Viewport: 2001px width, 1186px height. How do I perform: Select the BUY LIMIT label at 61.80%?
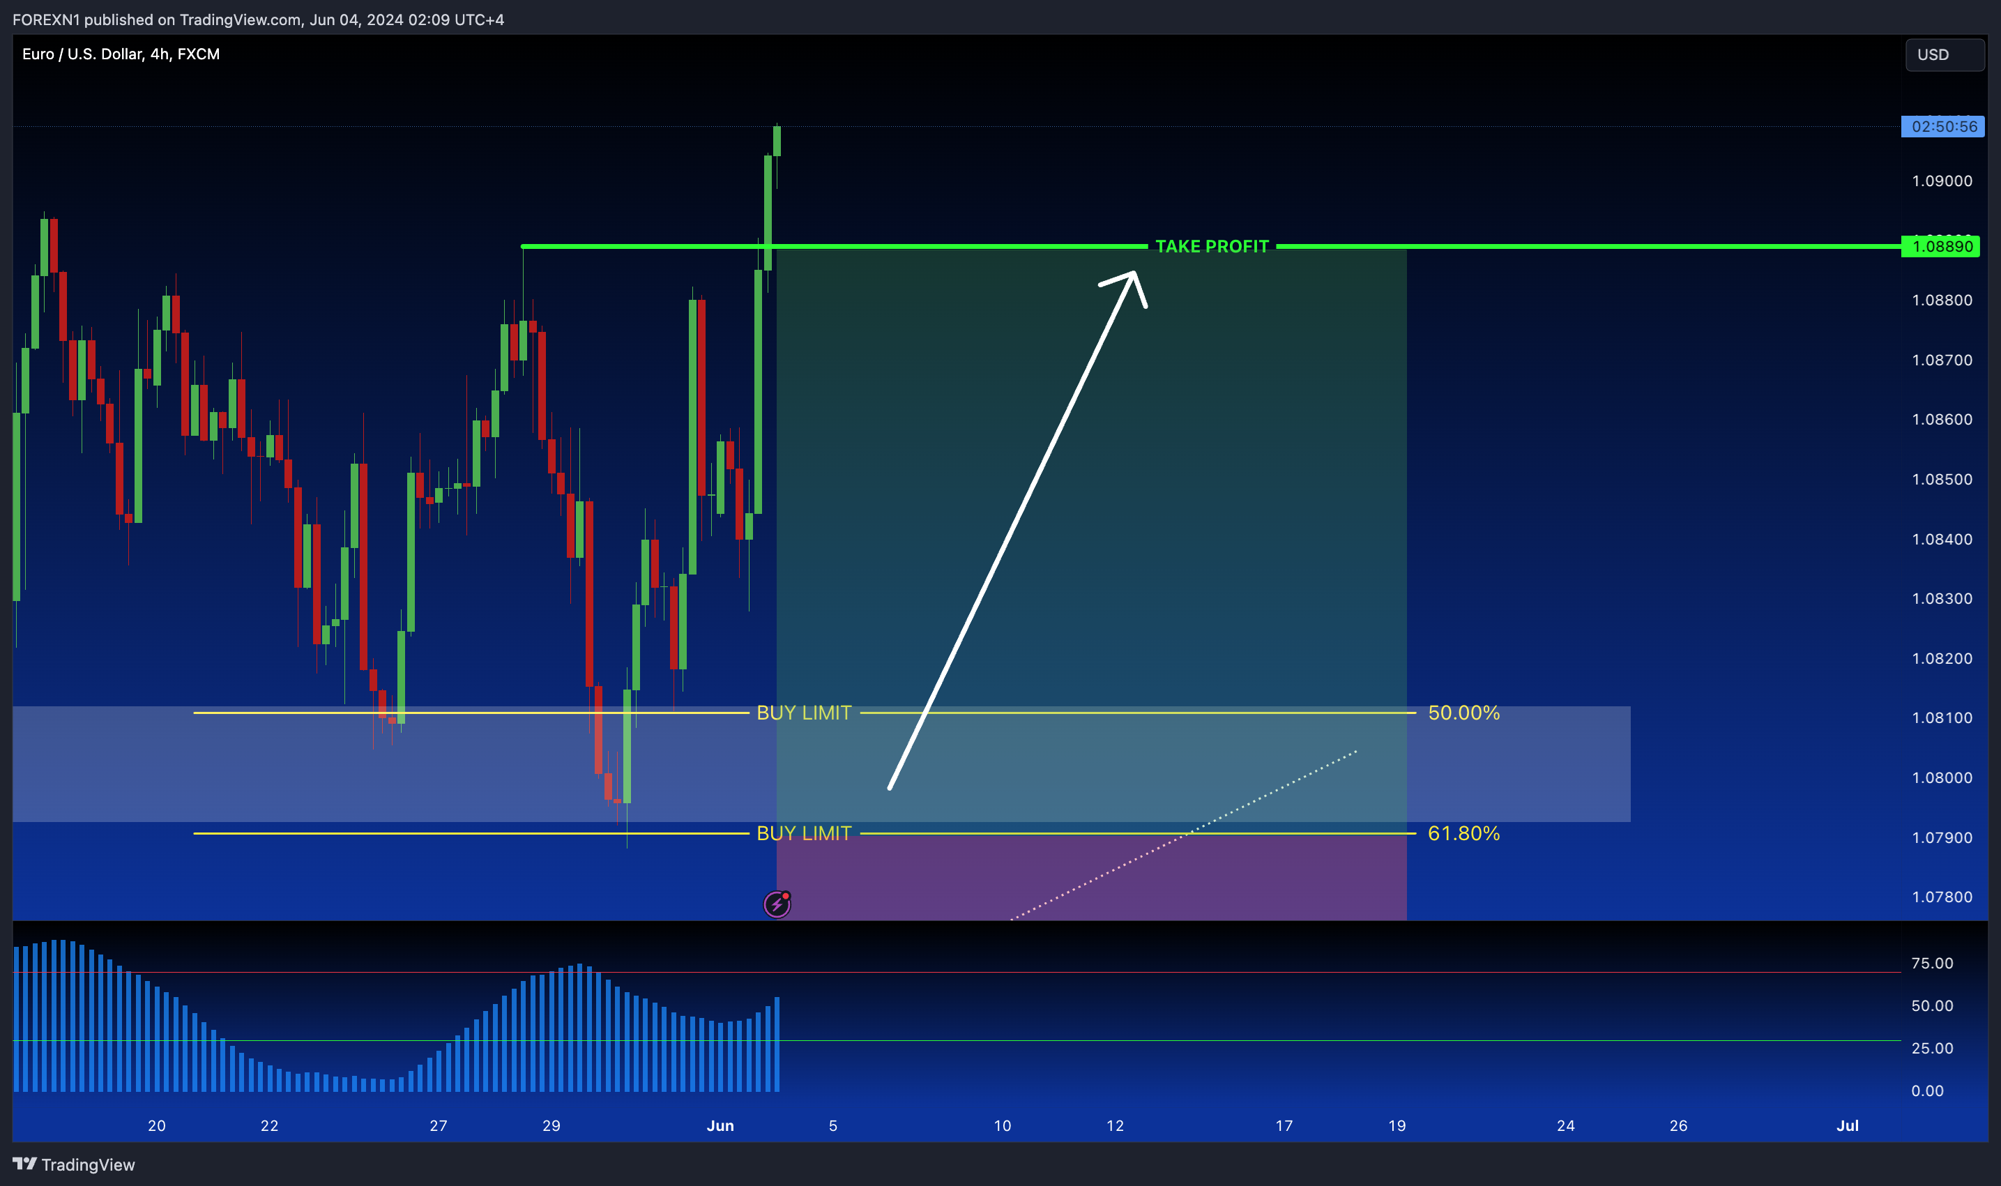pyautogui.click(x=804, y=833)
